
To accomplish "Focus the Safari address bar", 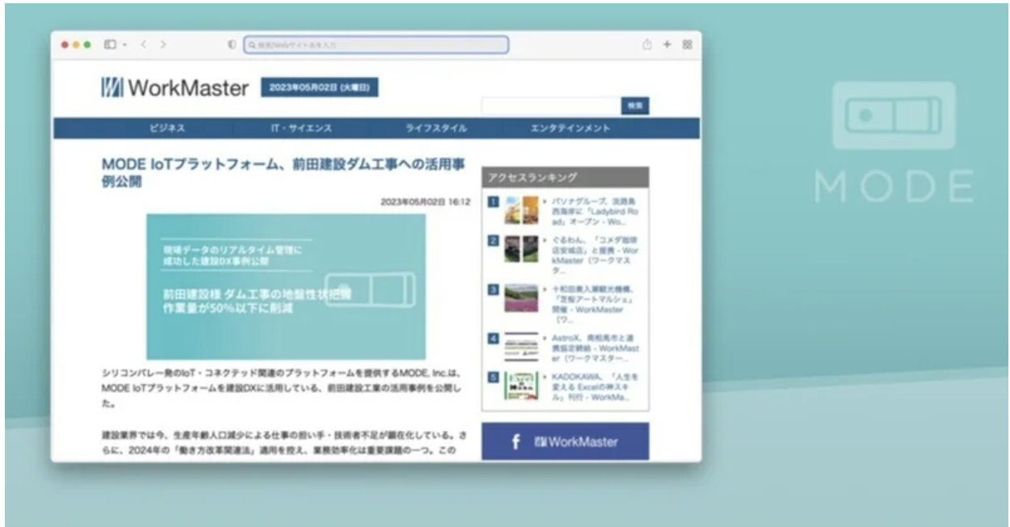I will pyautogui.click(x=377, y=45).
